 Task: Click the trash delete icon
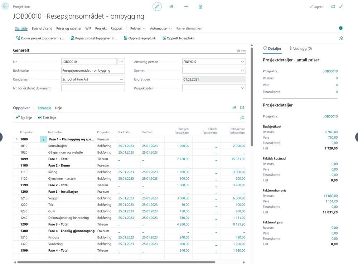[200, 6]
